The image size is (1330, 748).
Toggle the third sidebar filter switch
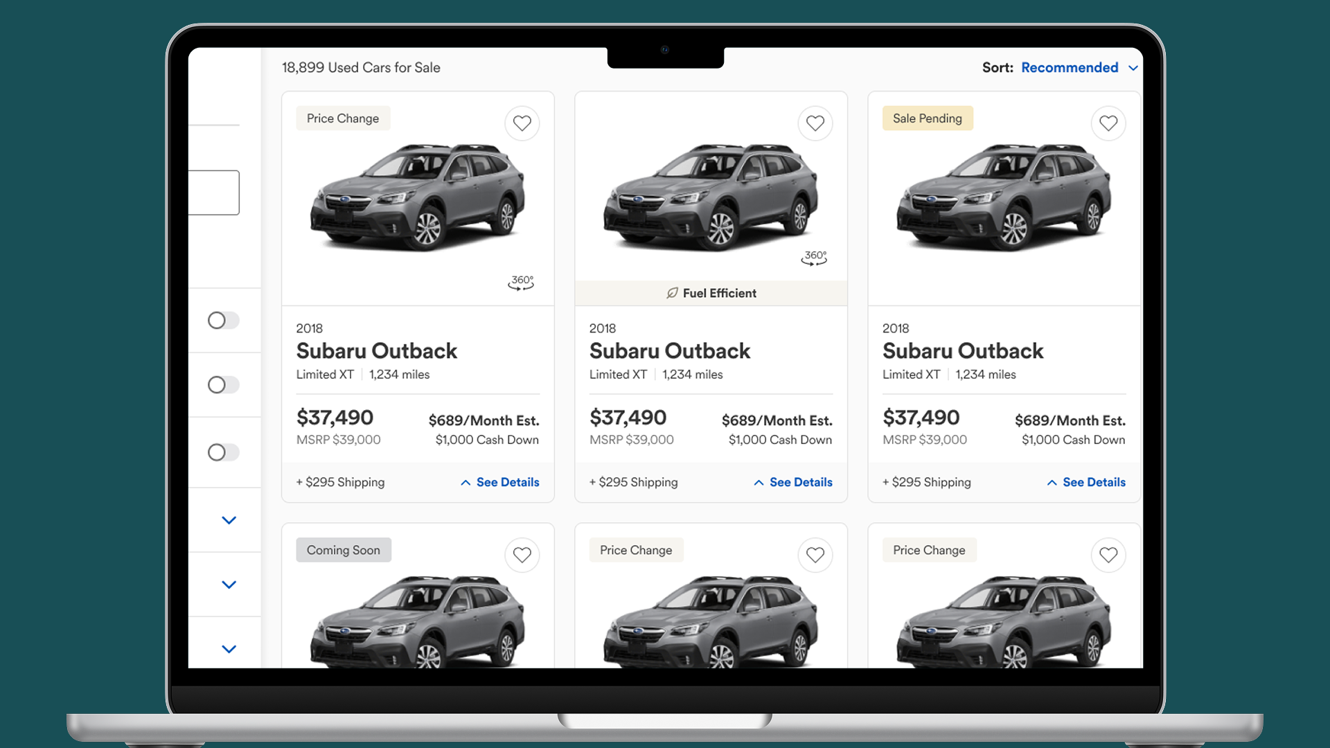pos(223,452)
